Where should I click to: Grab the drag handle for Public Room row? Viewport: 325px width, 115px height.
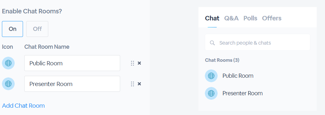(132, 63)
